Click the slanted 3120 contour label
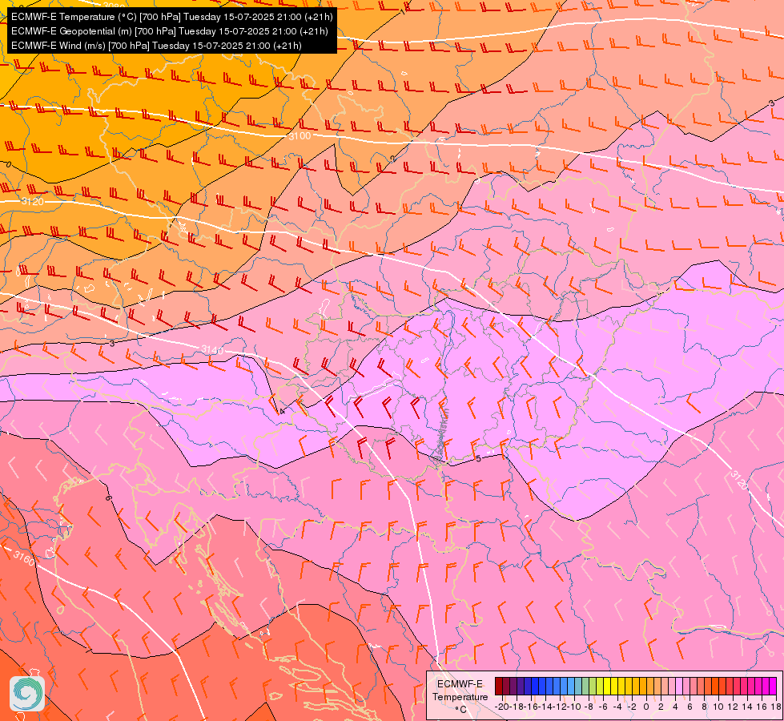Viewport: 784px width, 721px height. click(x=739, y=480)
